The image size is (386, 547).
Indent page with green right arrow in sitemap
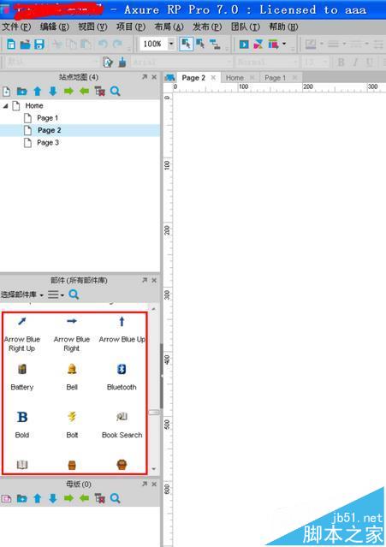click(x=68, y=92)
